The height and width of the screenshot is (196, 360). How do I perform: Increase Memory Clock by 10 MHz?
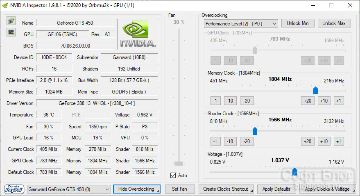click(324, 100)
